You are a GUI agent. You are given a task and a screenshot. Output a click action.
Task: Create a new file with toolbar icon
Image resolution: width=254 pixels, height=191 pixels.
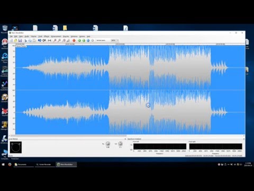11,40
